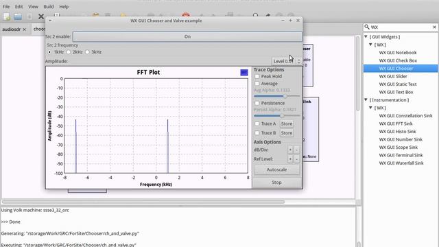
Task: Increase dB/Div with the plus button
Action: click(x=290, y=150)
